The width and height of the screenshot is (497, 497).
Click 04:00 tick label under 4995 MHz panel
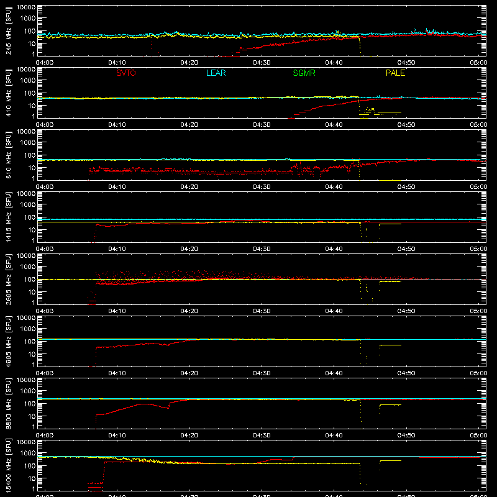click(x=45, y=373)
